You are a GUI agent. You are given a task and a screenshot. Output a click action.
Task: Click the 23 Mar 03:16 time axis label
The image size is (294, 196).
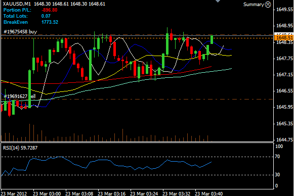[111, 193]
